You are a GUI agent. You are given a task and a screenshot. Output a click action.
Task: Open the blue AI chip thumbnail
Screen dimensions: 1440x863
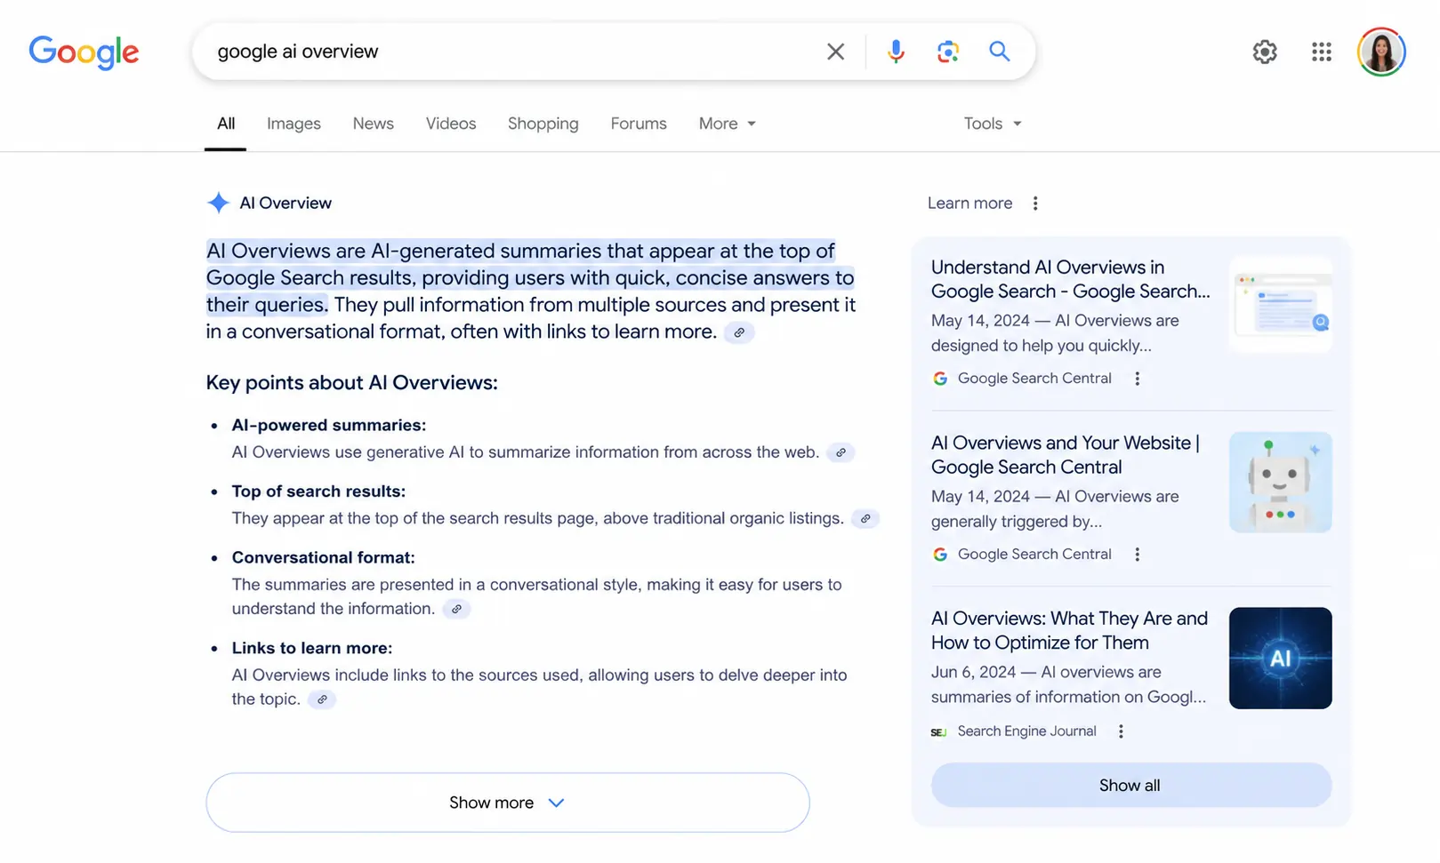click(1281, 659)
